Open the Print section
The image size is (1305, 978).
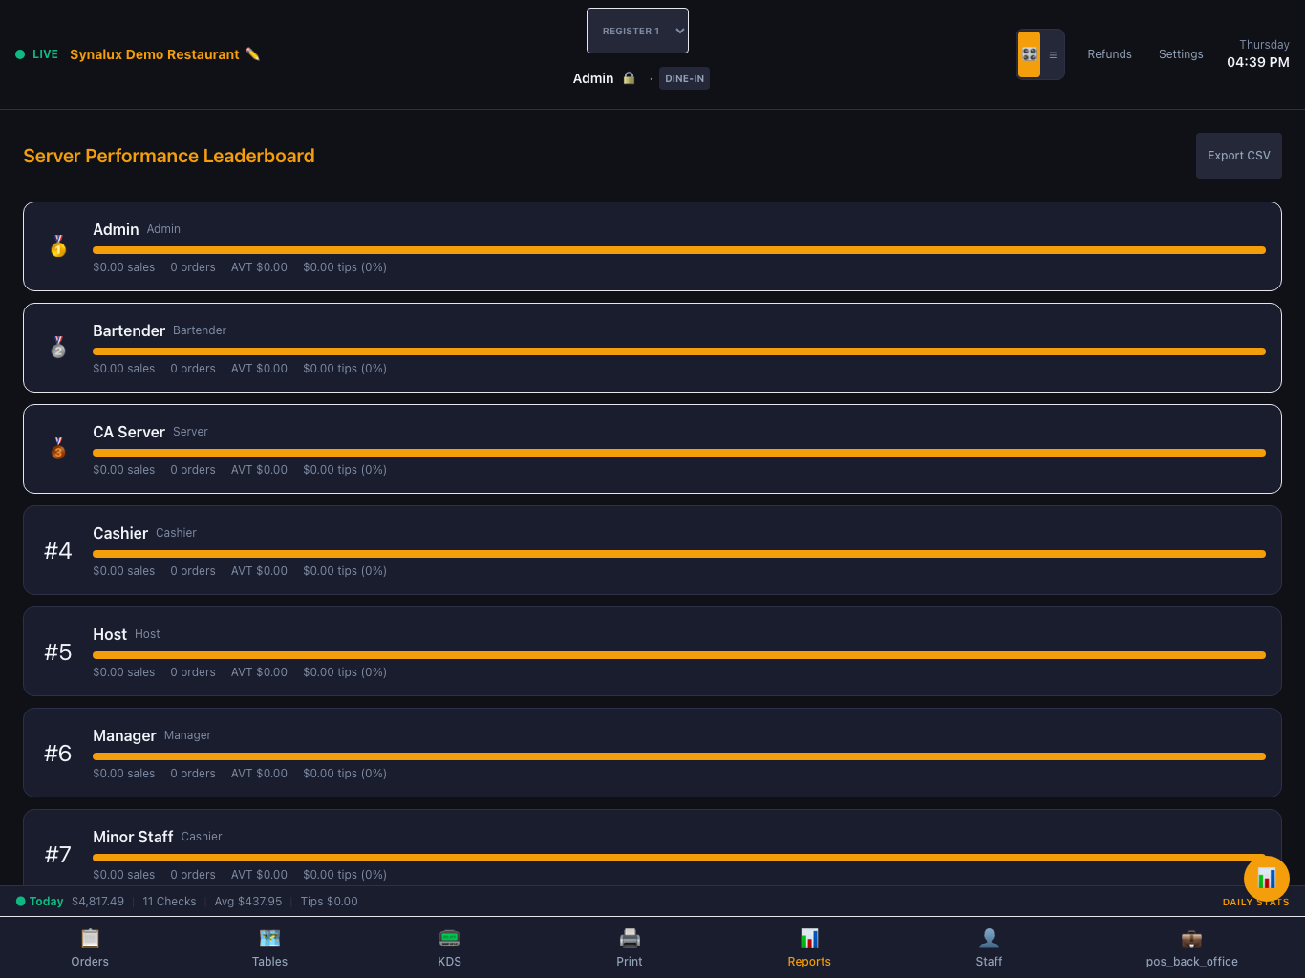(x=630, y=947)
